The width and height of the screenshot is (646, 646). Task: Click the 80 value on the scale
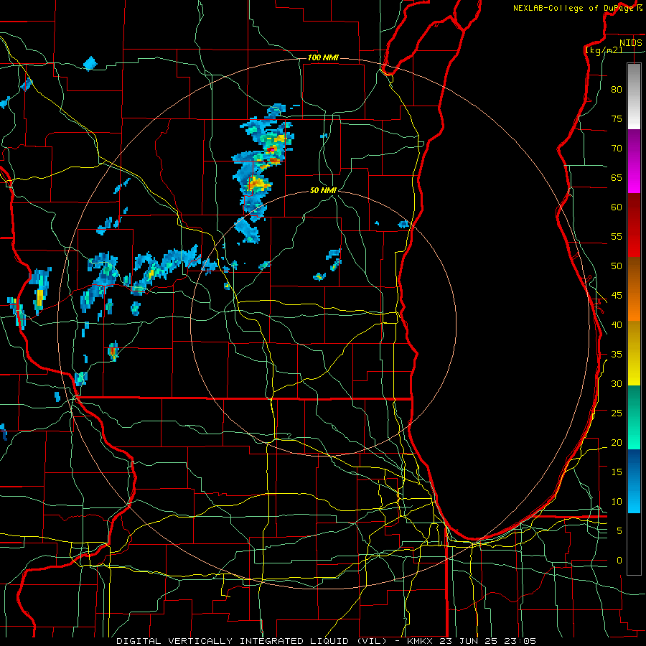(617, 90)
